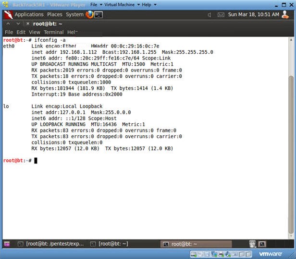The width and height of the screenshot is (296, 259).
Task: Open the mail envelope indicator
Action: [x=221, y=14]
